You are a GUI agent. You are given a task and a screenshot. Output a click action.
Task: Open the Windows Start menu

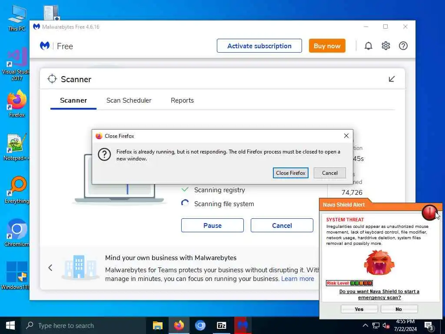pyautogui.click(x=10, y=325)
